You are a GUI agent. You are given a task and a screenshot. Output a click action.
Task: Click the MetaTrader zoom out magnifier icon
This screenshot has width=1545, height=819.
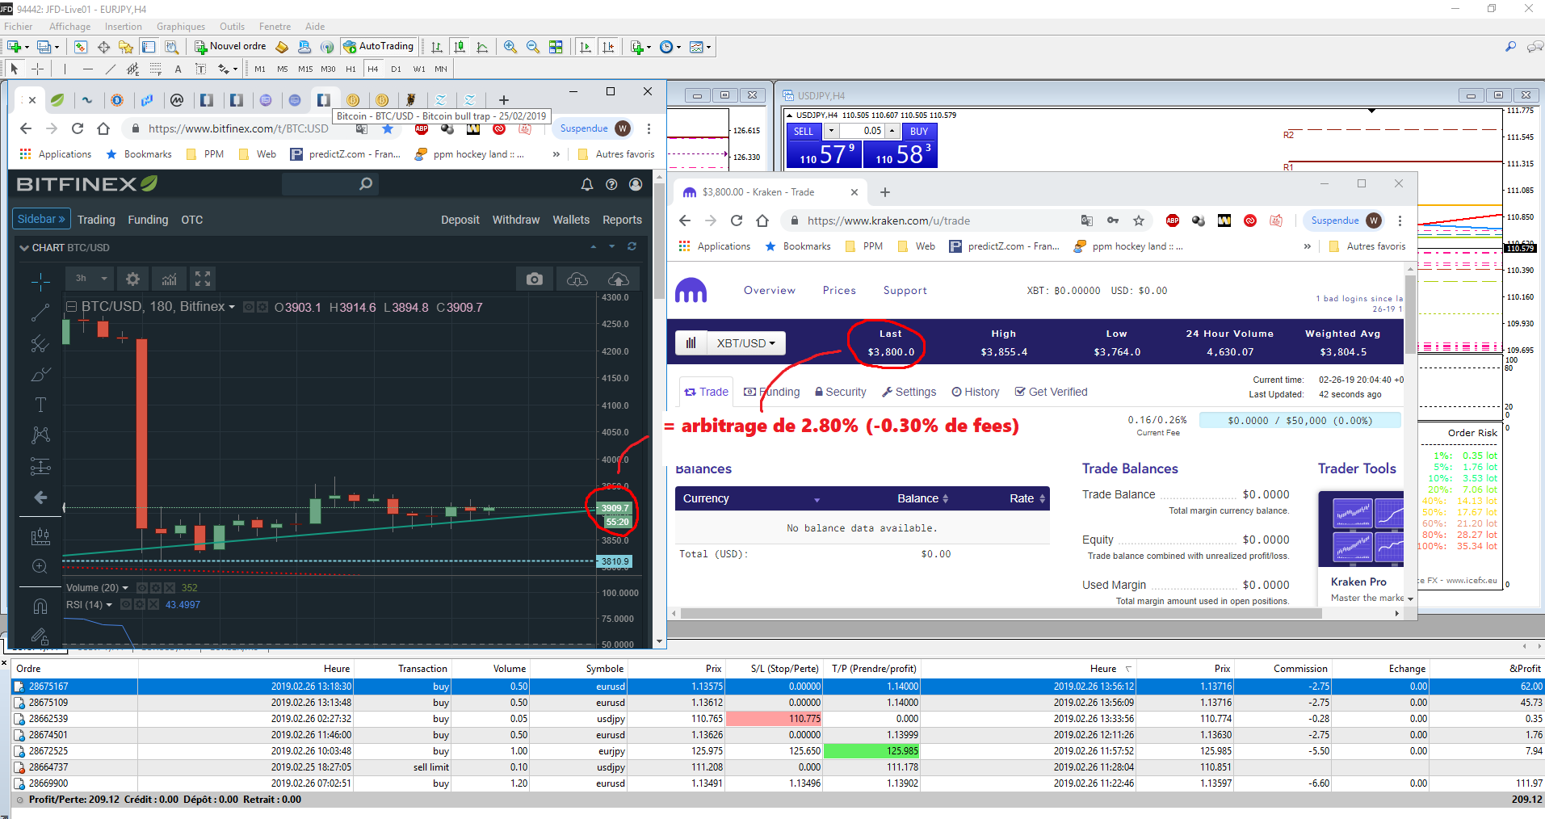[x=532, y=47]
